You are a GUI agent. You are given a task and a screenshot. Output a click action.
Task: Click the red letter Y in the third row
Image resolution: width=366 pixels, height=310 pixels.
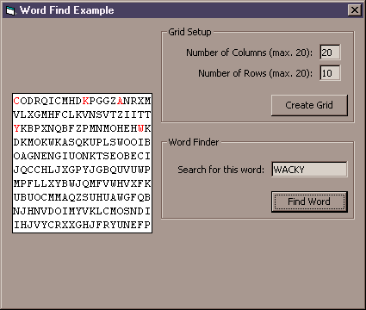tap(16, 128)
